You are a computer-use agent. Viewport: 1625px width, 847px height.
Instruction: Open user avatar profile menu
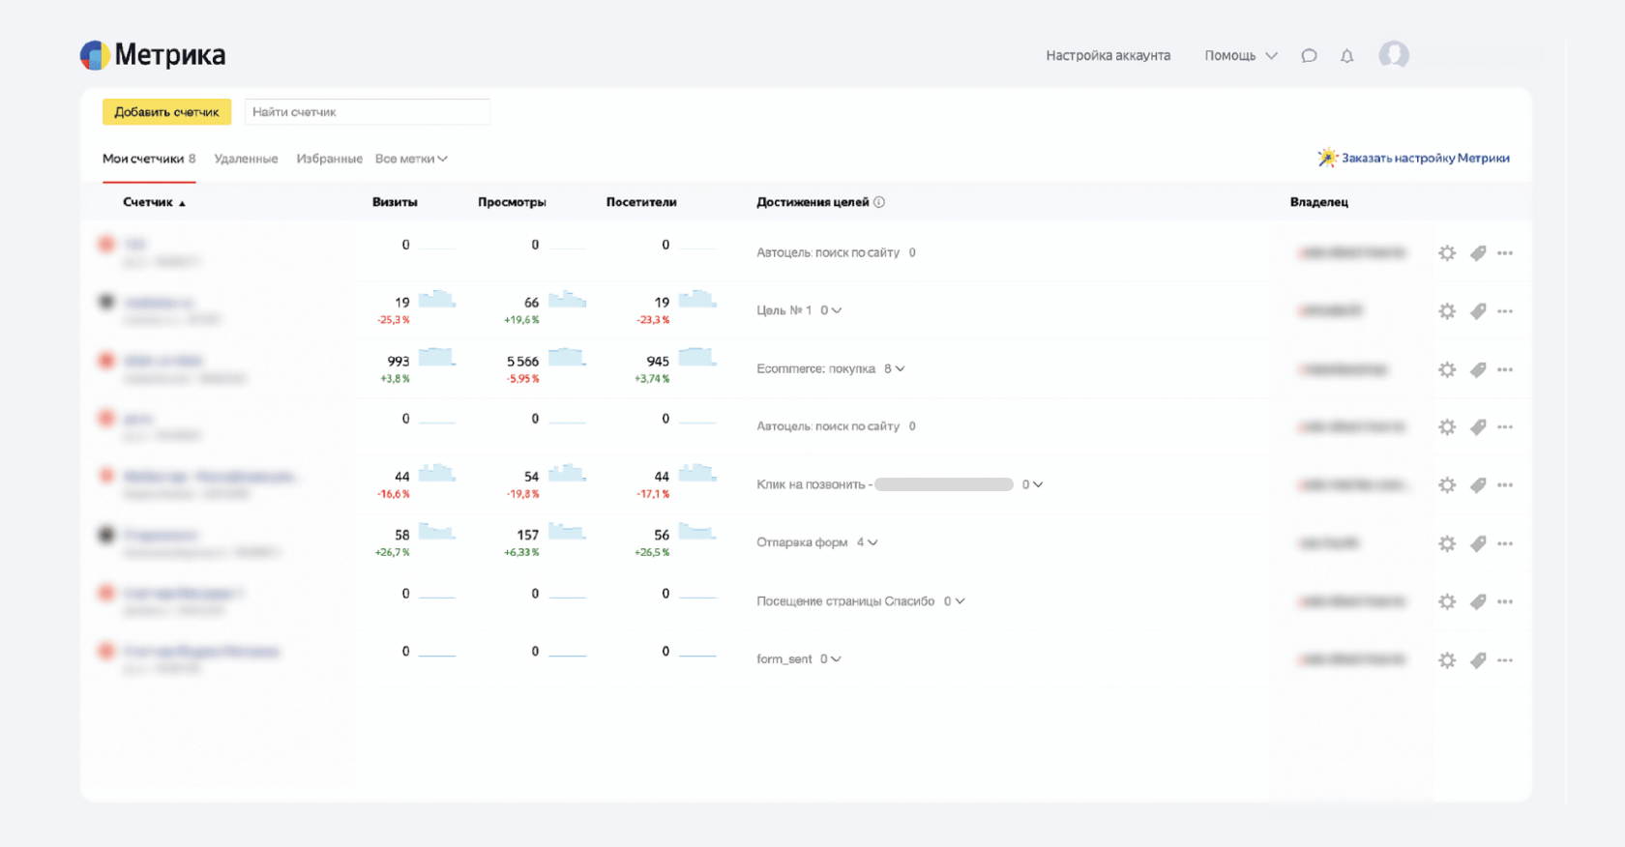pyautogui.click(x=1394, y=55)
